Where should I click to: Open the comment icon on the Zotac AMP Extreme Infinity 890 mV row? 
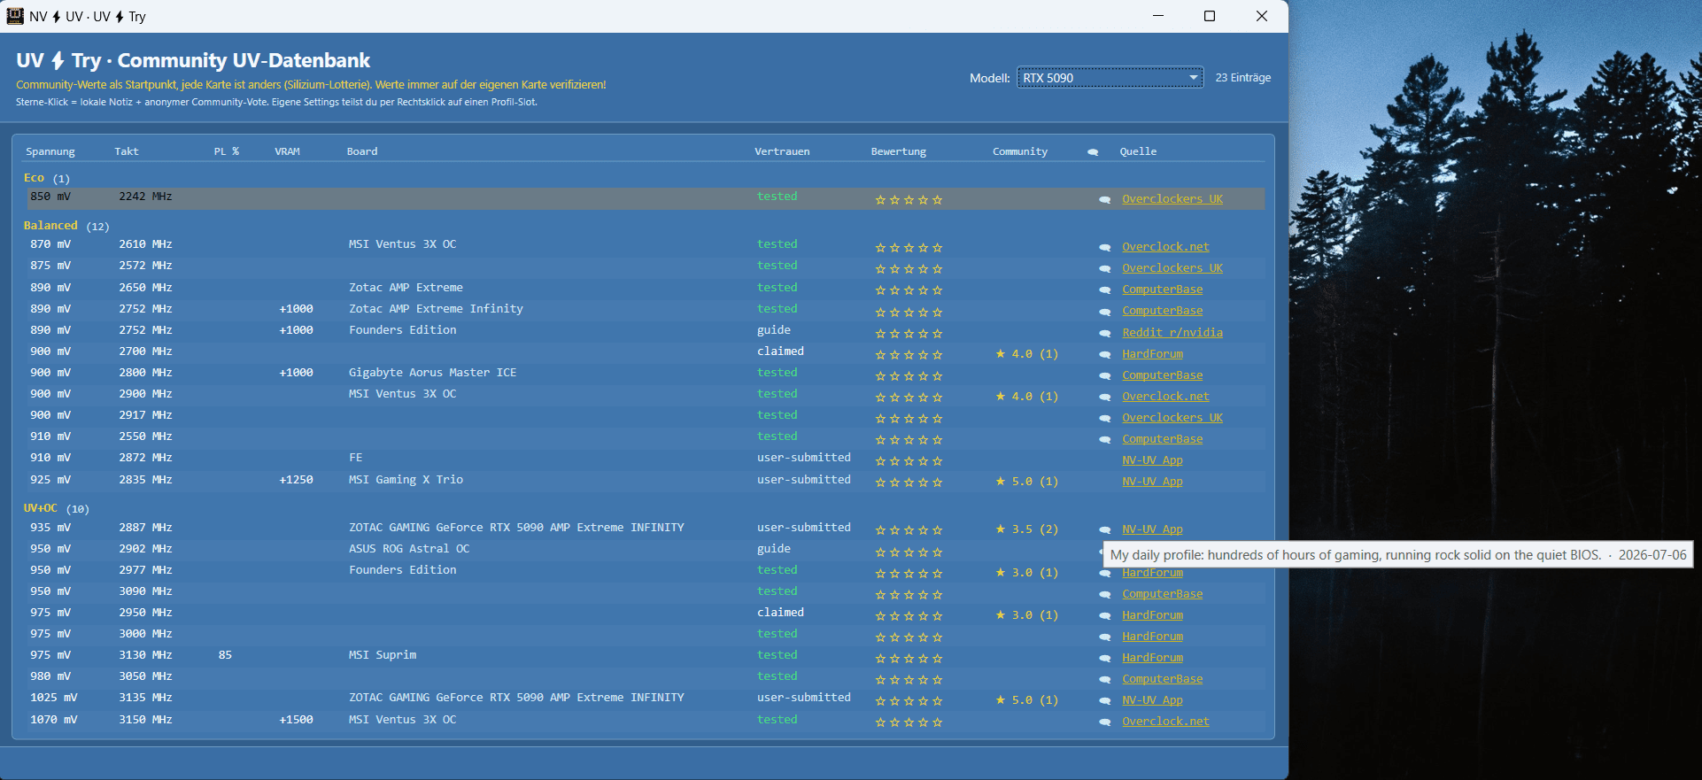click(x=1104, y=312)
